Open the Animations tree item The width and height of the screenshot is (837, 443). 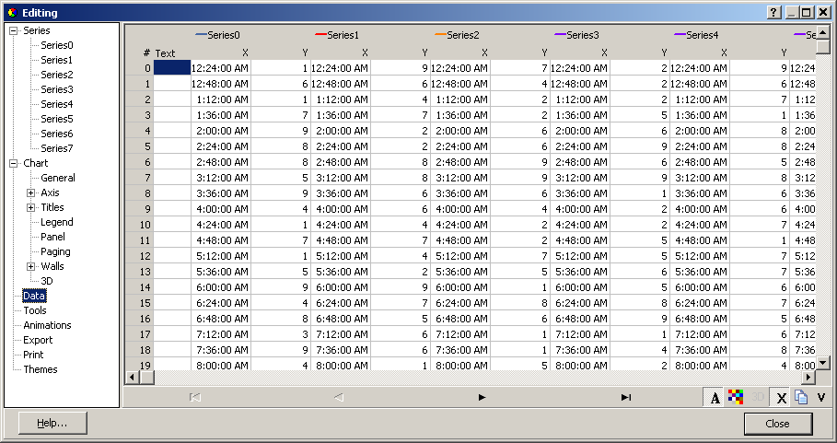47,325
